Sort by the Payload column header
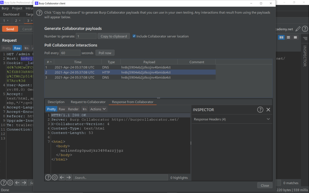Screen dimensions: 309x193 point(149,62)
